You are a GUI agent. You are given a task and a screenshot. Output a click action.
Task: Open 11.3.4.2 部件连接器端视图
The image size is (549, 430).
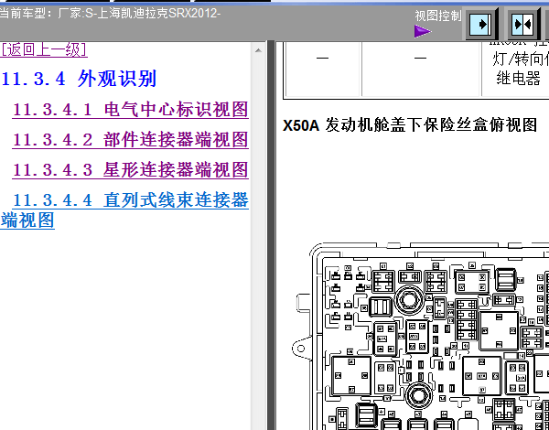point(130,139)
